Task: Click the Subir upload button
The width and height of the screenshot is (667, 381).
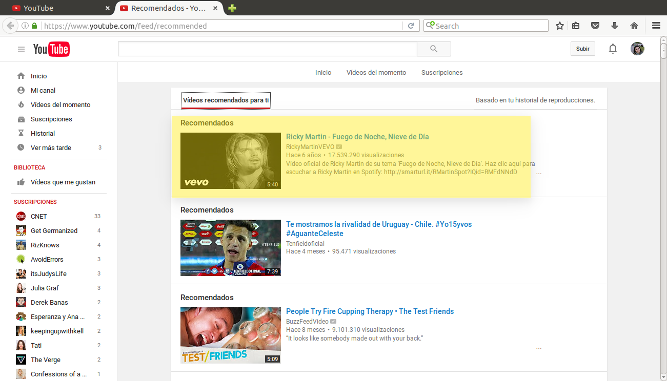Action: point(582,49)
